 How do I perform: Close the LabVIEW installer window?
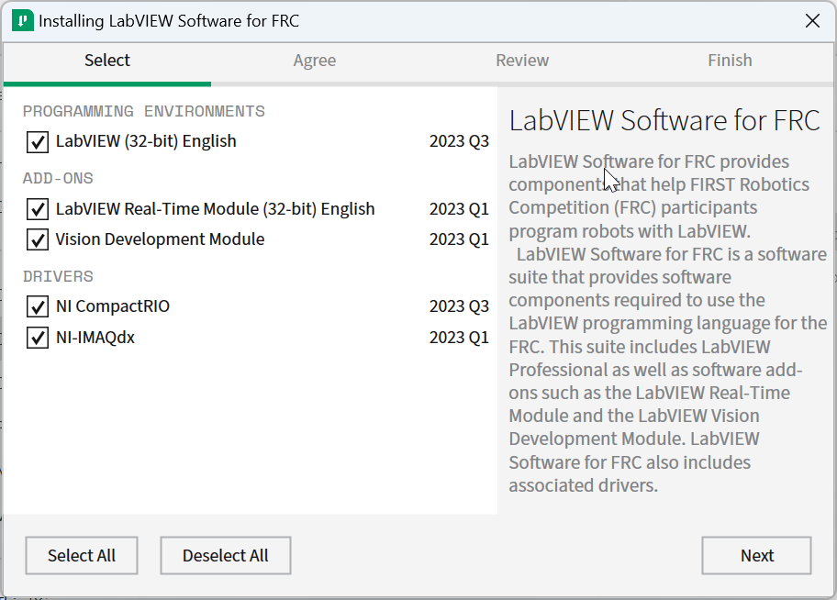[812, 21]
